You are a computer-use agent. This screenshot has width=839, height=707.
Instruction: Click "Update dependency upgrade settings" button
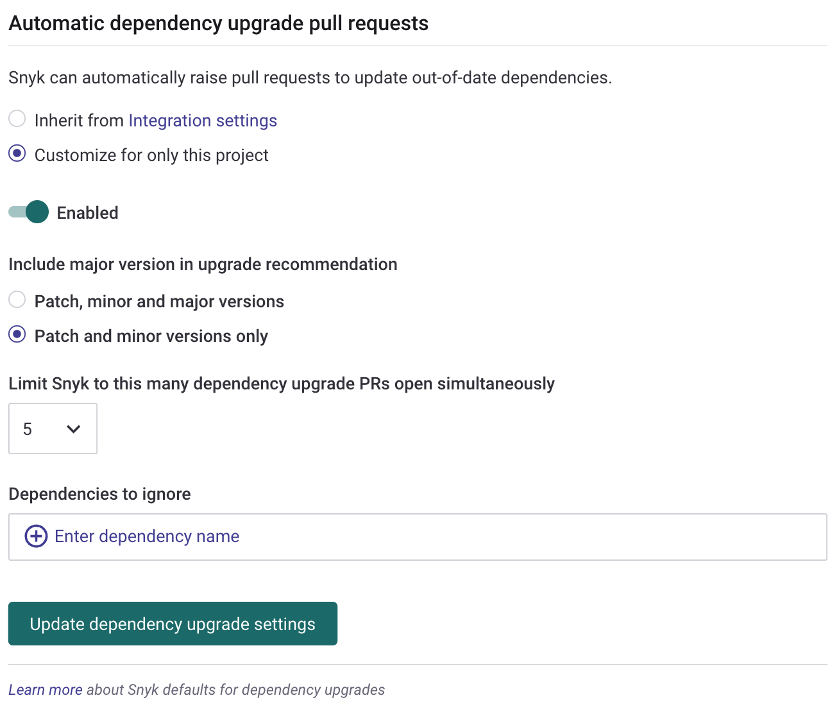[173, 624]
